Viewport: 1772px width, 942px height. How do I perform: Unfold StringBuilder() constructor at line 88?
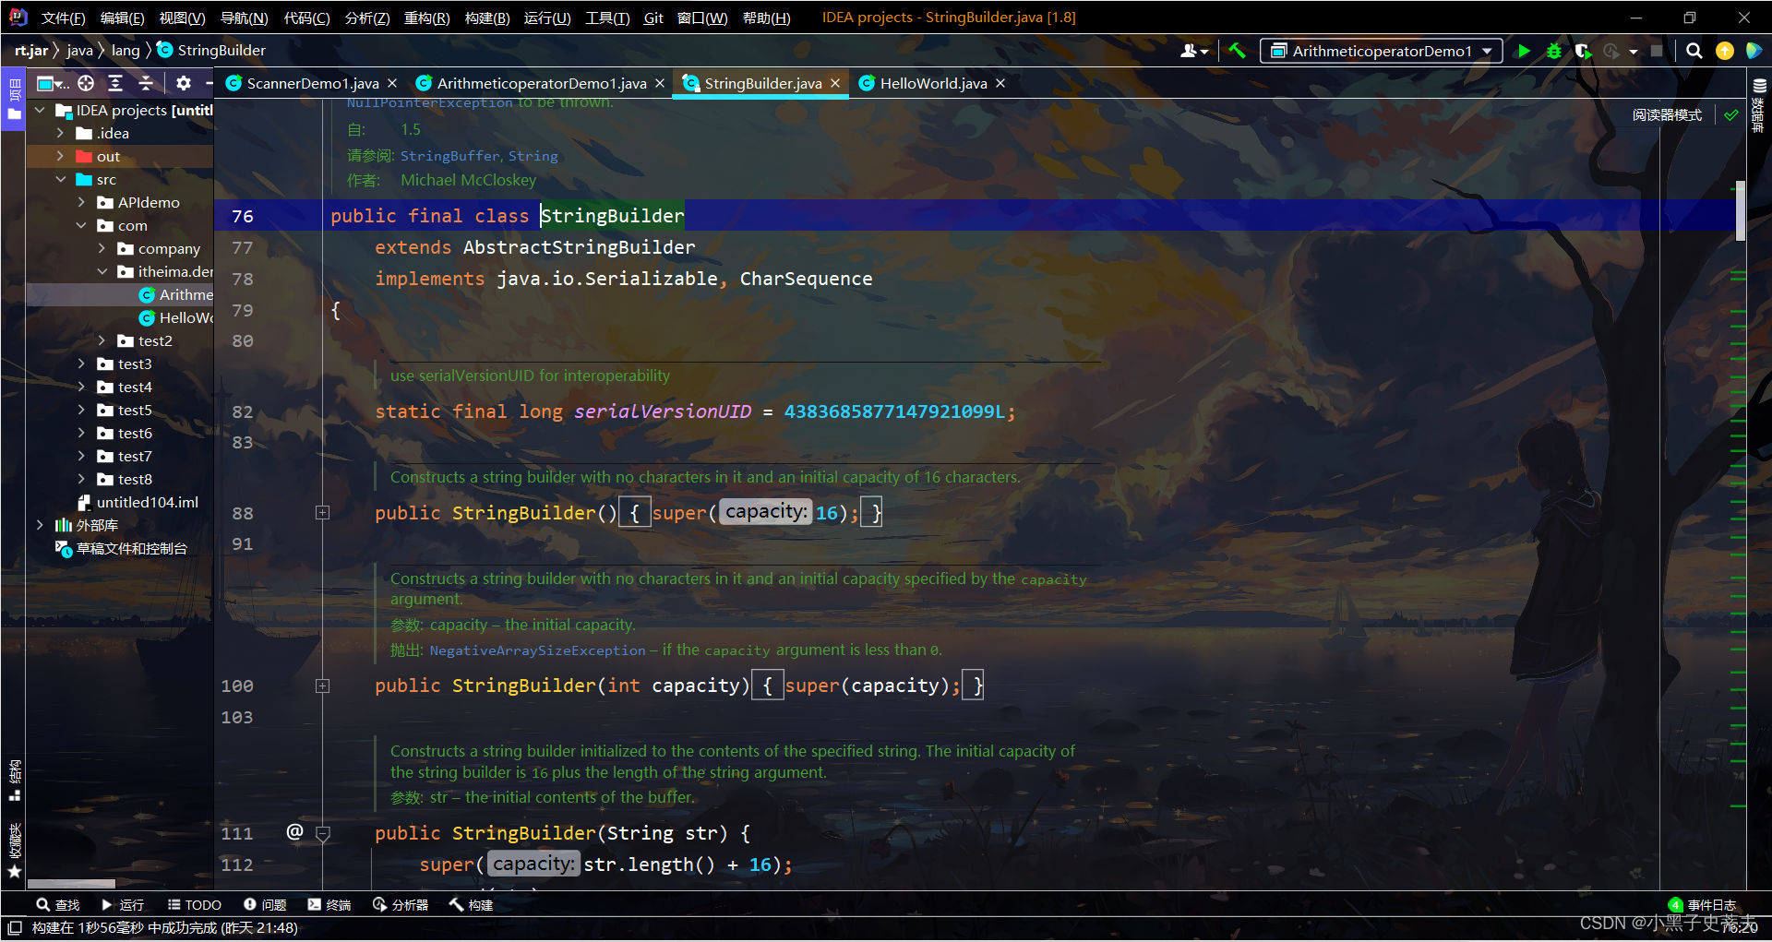(322, 513)
